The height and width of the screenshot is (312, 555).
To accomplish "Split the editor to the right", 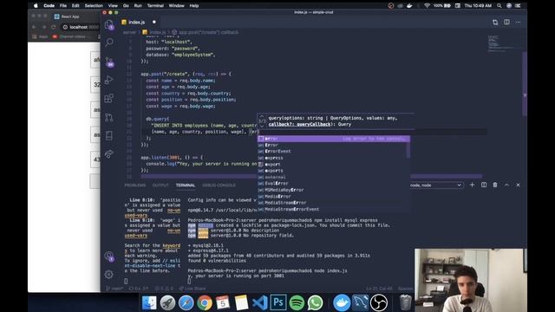I will tap(506, 22).
